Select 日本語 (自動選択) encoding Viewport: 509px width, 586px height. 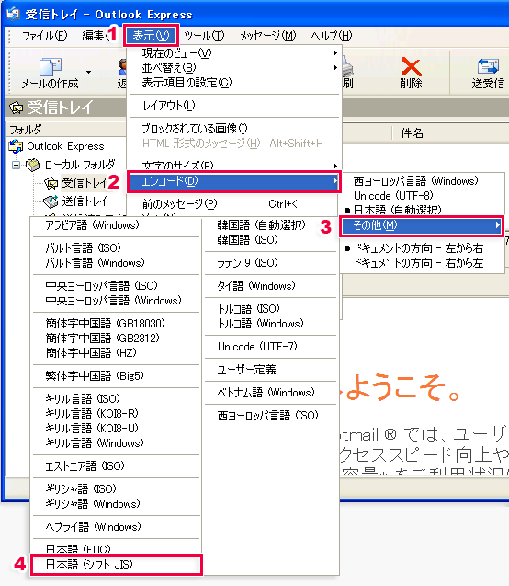[422, 210]
